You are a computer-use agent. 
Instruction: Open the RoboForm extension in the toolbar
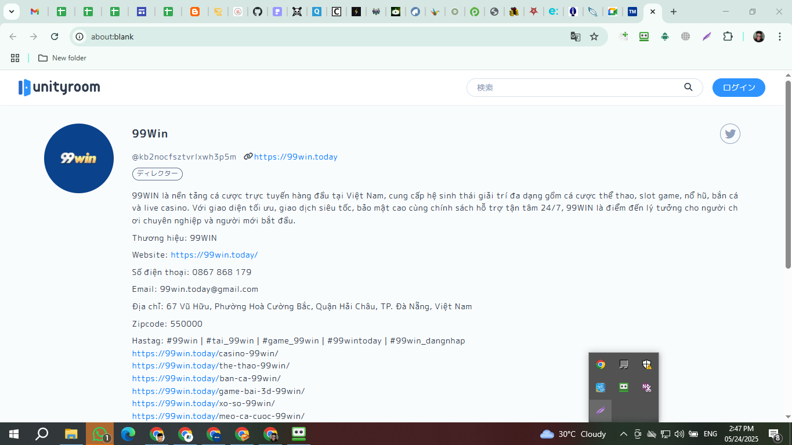point(644,37)
